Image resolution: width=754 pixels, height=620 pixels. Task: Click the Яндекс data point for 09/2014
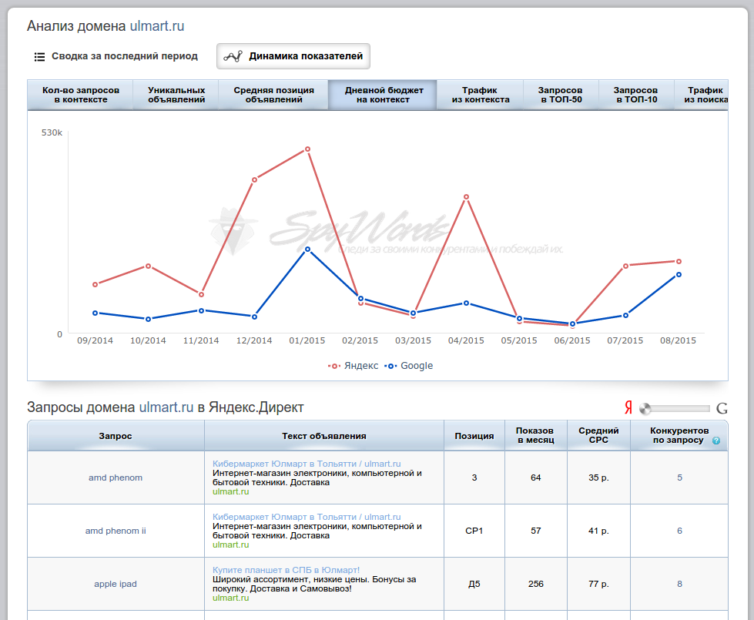click(96, 285)
